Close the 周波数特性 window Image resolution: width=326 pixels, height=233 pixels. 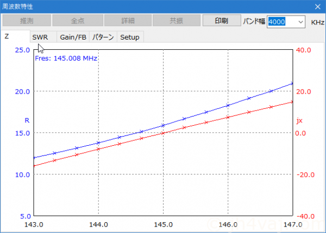pos(317,7)
